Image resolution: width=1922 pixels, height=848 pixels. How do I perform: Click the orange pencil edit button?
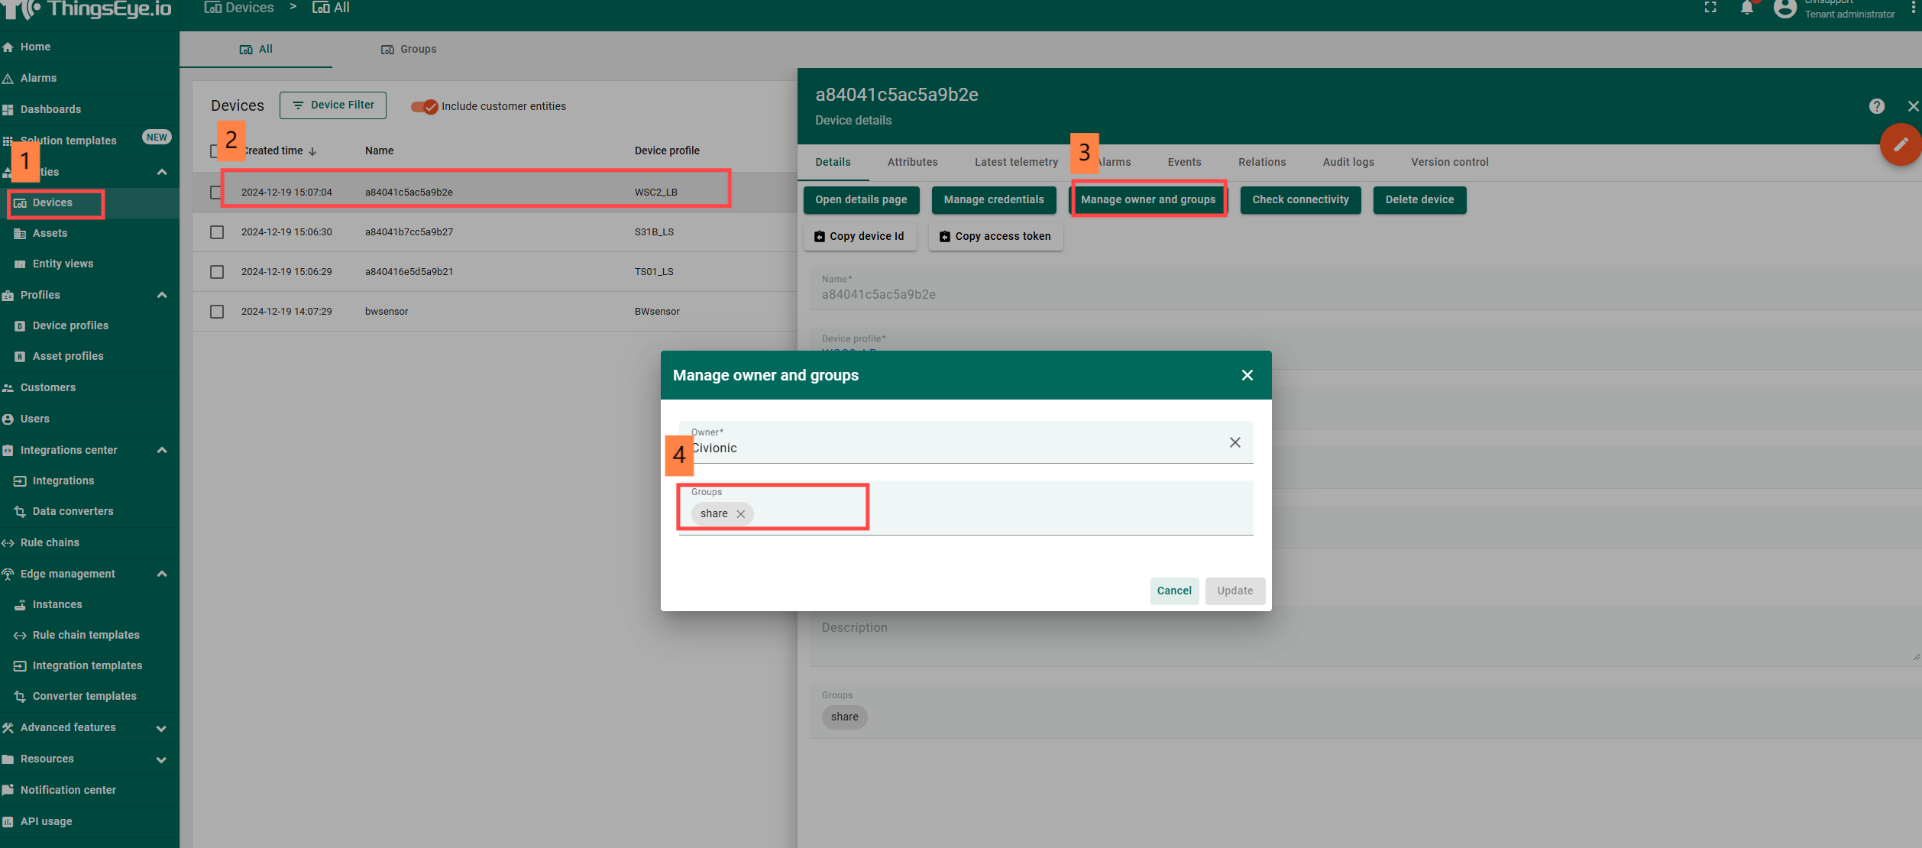[x=1900, y=144]
